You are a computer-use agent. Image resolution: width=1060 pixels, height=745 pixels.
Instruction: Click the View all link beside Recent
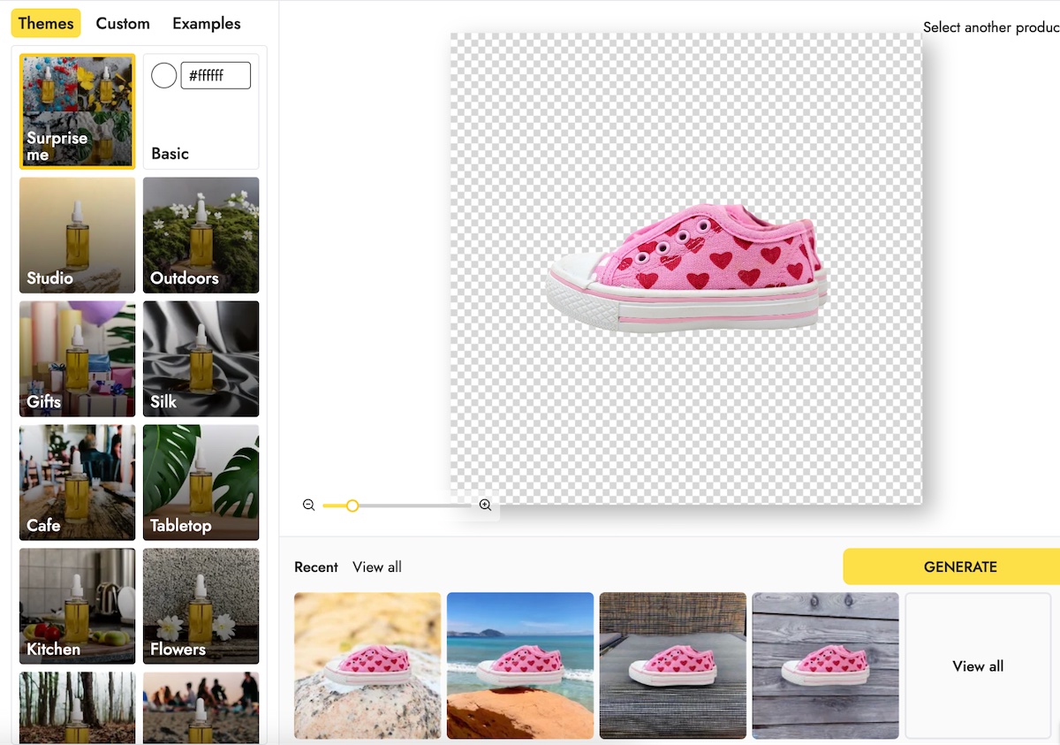[377, 567]
